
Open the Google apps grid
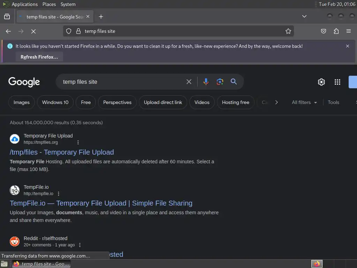337,82
